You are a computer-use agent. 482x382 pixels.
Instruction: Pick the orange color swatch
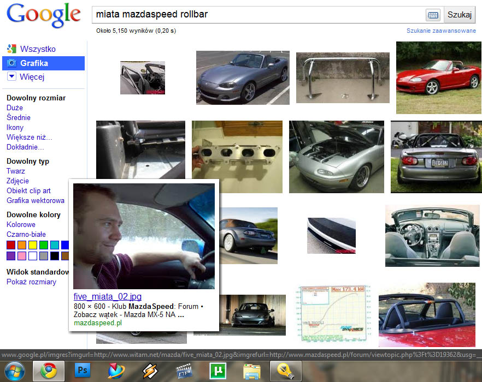tap(22, 244)
